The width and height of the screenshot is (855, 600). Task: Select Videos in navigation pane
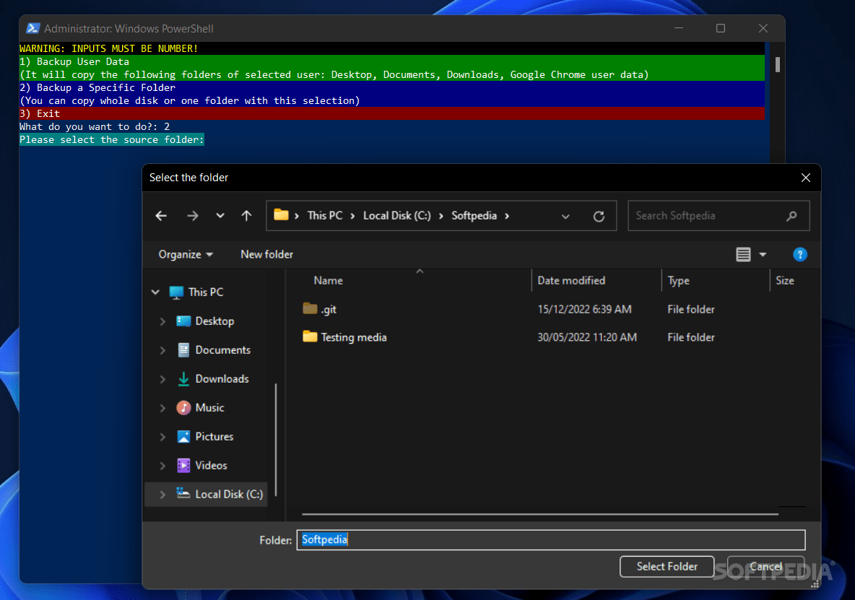211,466
